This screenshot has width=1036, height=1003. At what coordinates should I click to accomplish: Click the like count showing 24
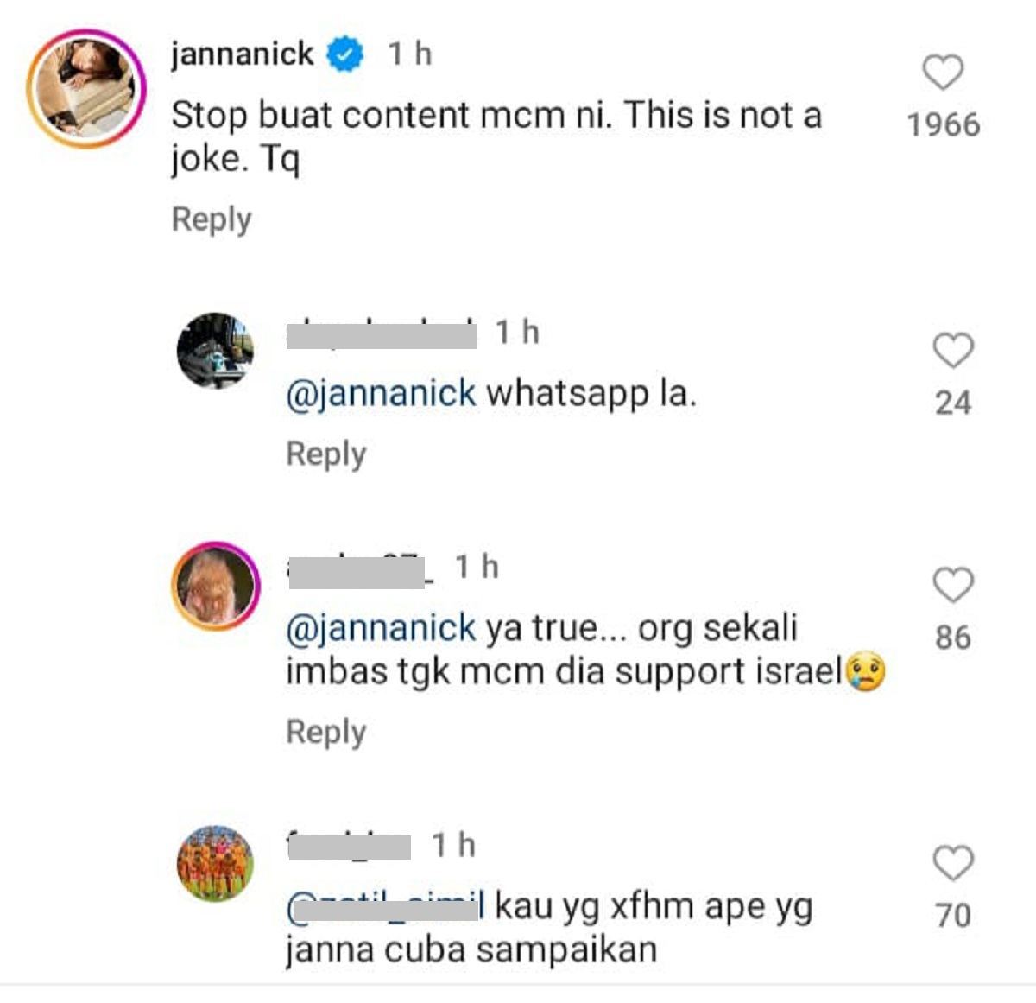[952, 403]
